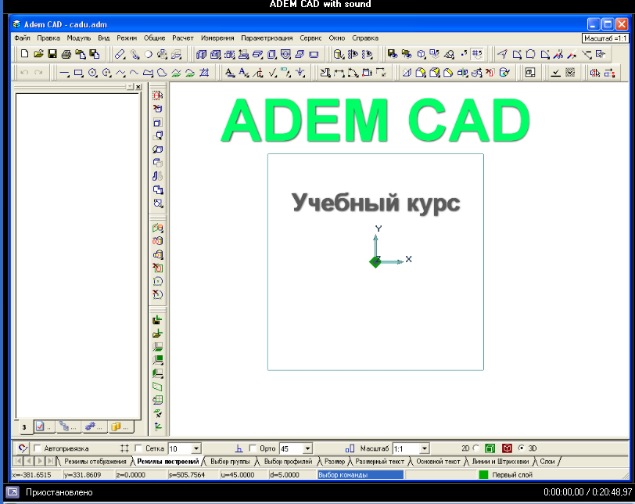This screenshot has height=504, width=635.
Task: Select the Circle drawing tool
Action: pos(93,73)
